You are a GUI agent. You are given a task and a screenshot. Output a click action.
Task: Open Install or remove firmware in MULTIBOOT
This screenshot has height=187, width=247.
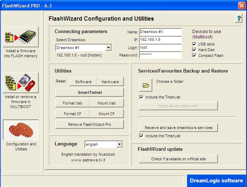click(21, 83)
